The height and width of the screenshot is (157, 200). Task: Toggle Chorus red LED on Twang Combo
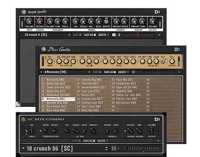[x=36, y=18]
